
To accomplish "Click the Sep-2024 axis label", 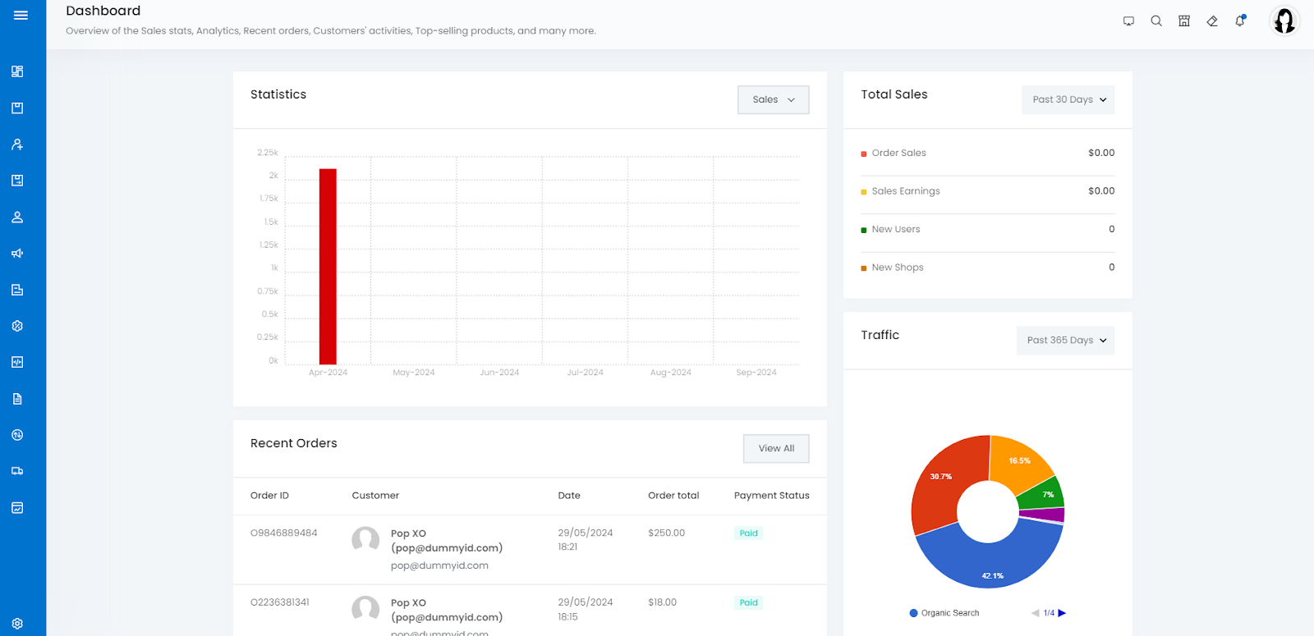I will tap(756, 373).
